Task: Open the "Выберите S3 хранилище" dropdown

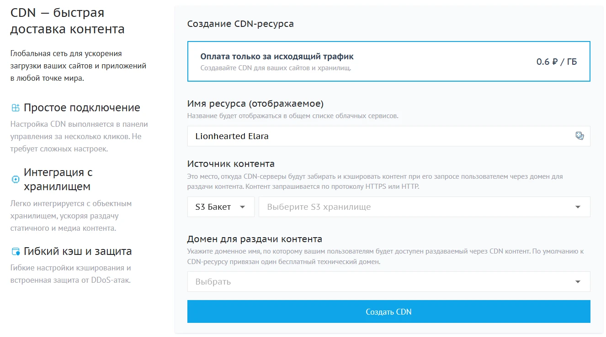Action: point(424,207)
